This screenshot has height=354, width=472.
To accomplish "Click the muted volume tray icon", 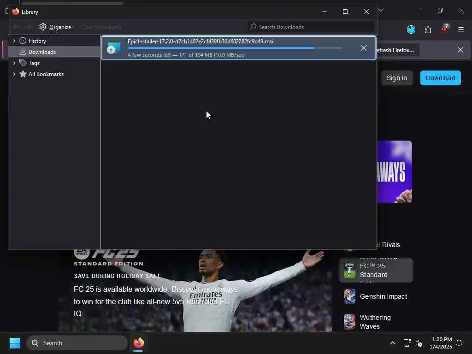I will [419, 343].
